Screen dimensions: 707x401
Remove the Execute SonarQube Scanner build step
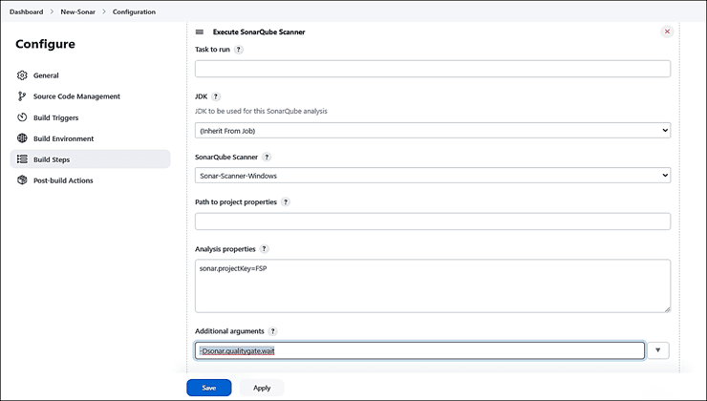(667, 32)
